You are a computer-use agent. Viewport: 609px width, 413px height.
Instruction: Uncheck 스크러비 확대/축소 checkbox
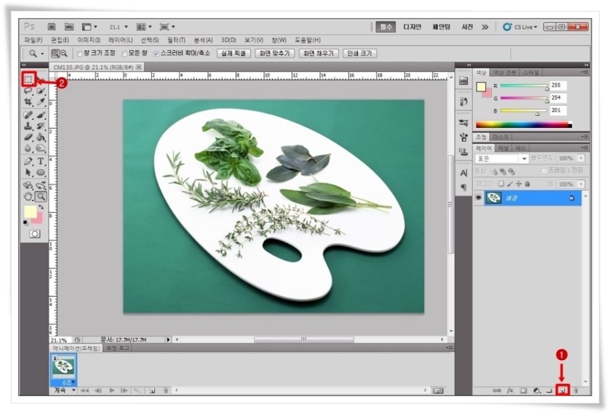coord(156,53)
